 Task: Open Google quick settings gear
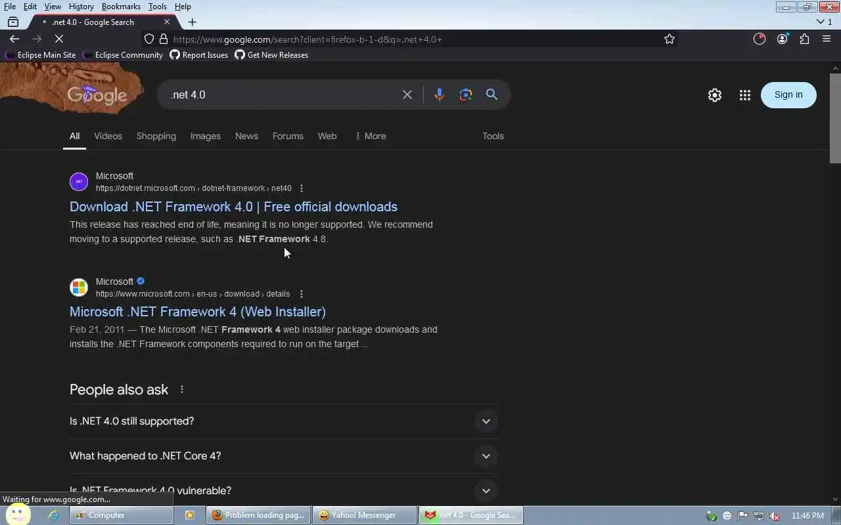[715, 95]
